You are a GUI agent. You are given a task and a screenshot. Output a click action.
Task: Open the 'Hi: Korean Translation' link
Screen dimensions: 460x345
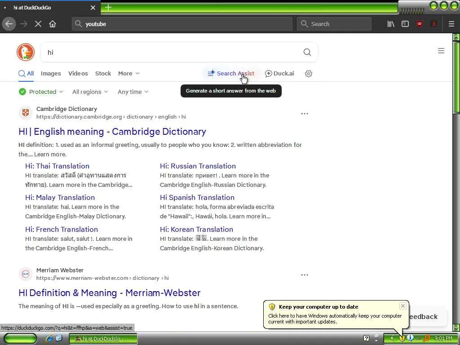(197, 229)
